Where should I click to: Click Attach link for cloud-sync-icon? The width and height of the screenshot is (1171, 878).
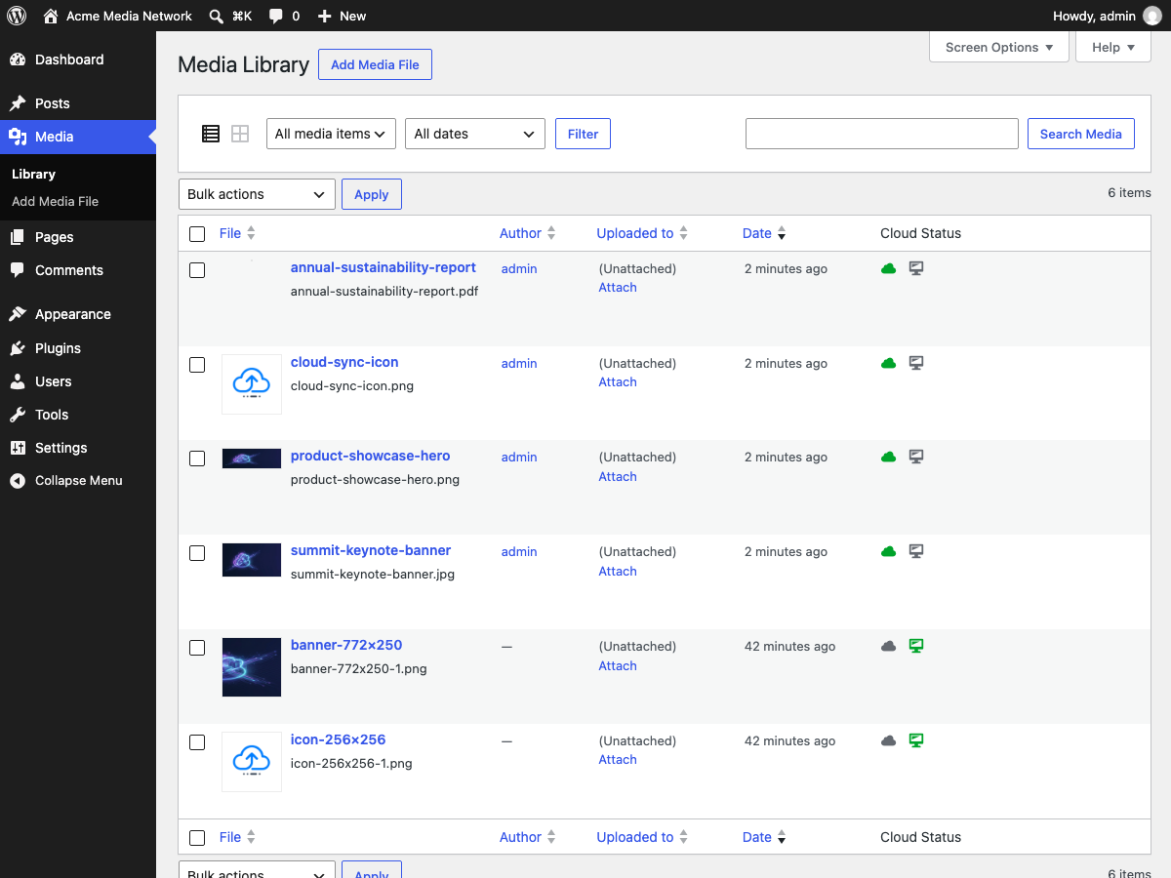click(618, 382)
